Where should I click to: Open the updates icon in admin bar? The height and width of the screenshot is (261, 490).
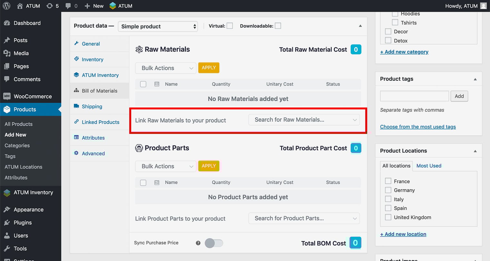pyautogui.click(x=50, y=6)
